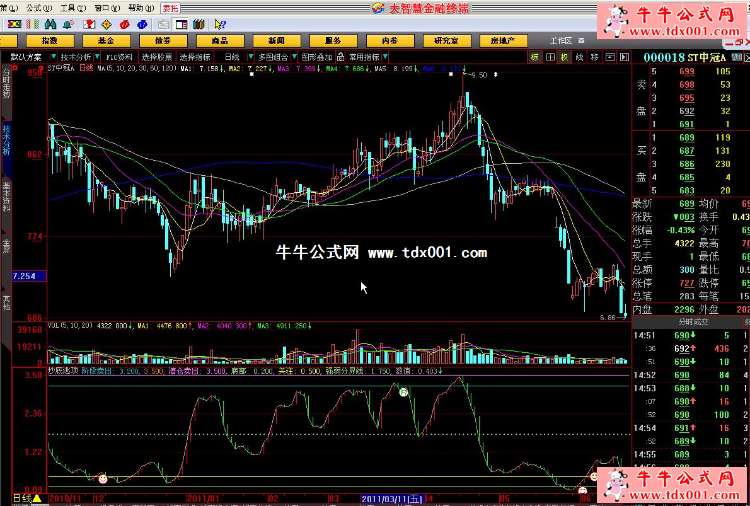Image resolution: width=750 pixels, height=506 pixels.
Task: Open the alarm bell alert tool
Action: point(69,24)
